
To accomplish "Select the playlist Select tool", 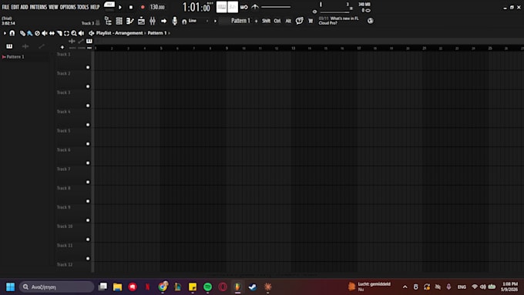I will point(66,33).
